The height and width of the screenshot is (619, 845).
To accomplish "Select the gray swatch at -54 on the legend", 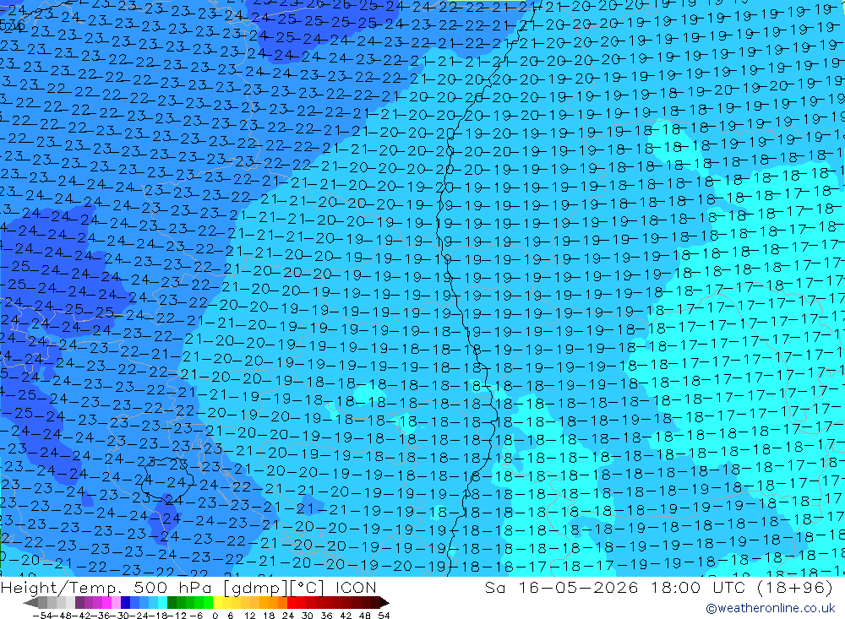I will coord(42,603).
